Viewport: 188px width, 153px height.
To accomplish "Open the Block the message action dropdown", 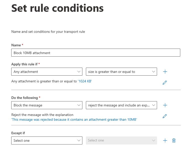I will click(x=47, y=105).
